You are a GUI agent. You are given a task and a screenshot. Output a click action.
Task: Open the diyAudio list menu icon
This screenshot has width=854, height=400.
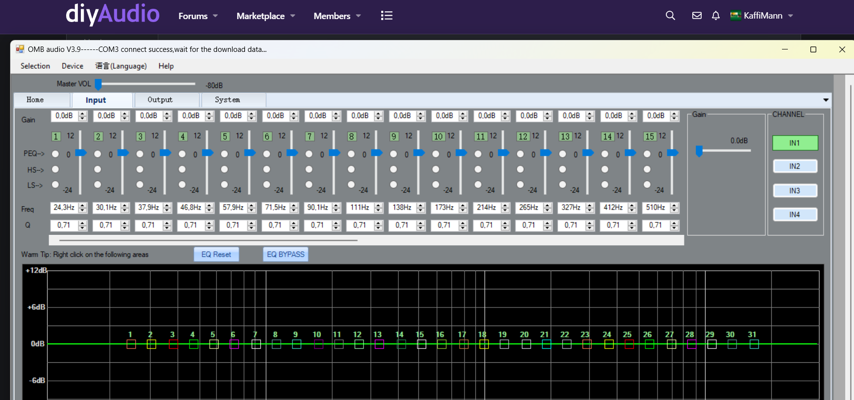tap(387, 16)
